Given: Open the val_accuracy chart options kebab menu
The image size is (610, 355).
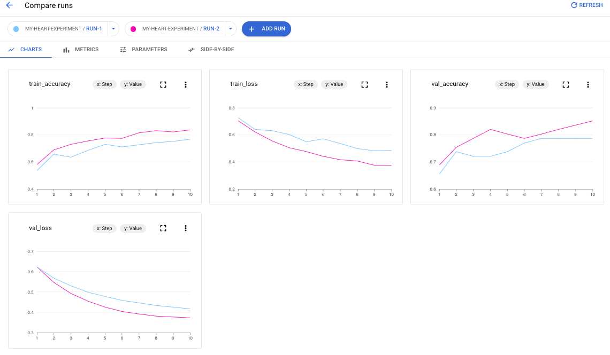Looking at the screenshot, I should tap(588, 84).
